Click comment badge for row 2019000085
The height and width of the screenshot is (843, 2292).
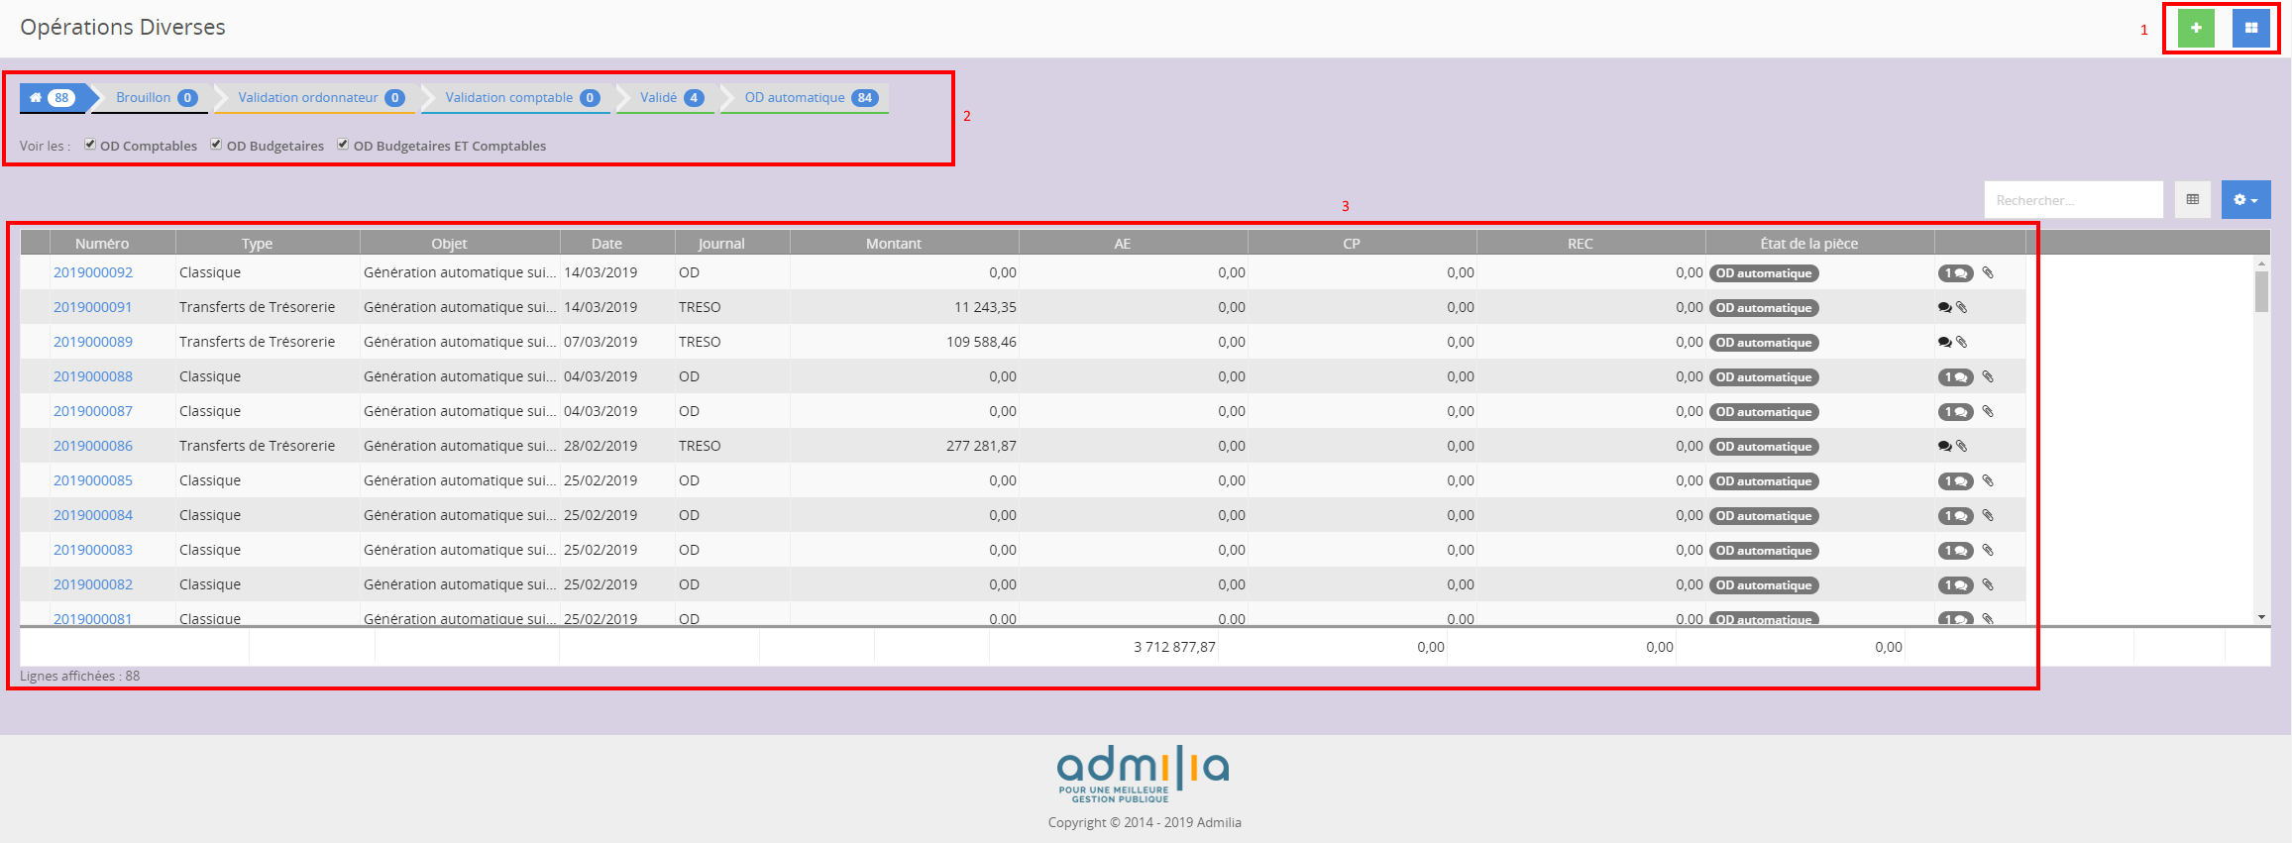click(1955, 481)
